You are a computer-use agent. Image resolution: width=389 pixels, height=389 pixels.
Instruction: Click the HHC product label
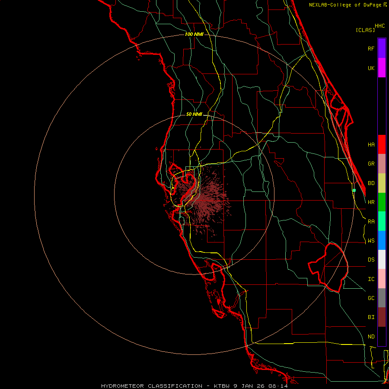pyautogui.click(x=379, y=26)
